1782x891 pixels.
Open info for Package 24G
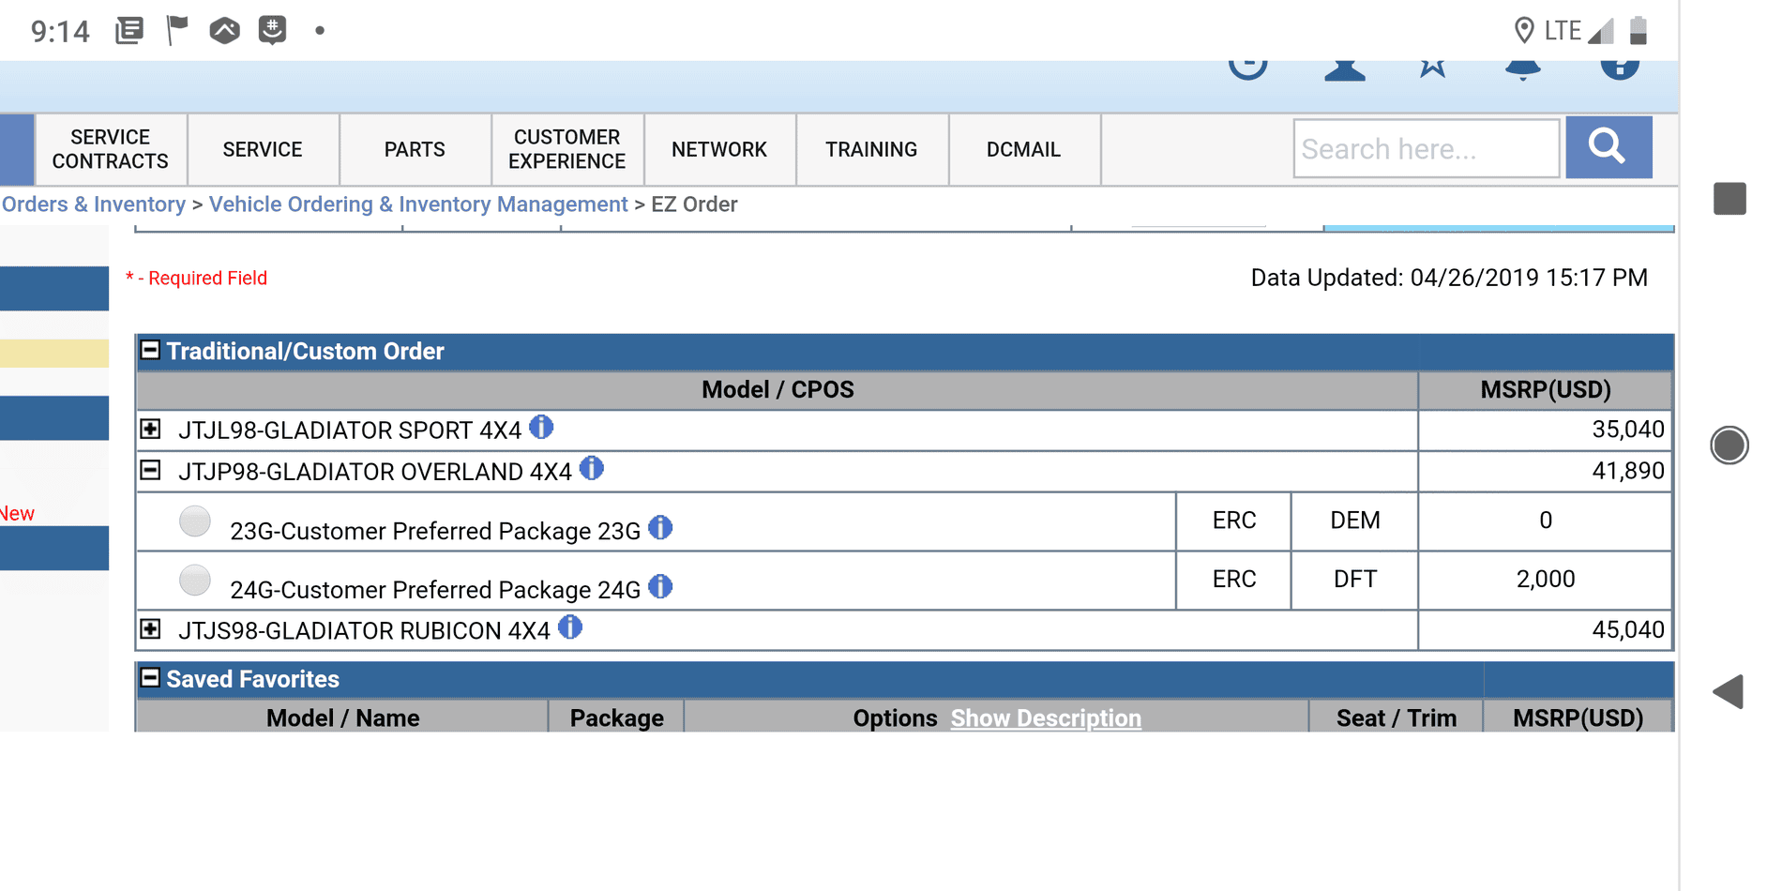(661, 587)
